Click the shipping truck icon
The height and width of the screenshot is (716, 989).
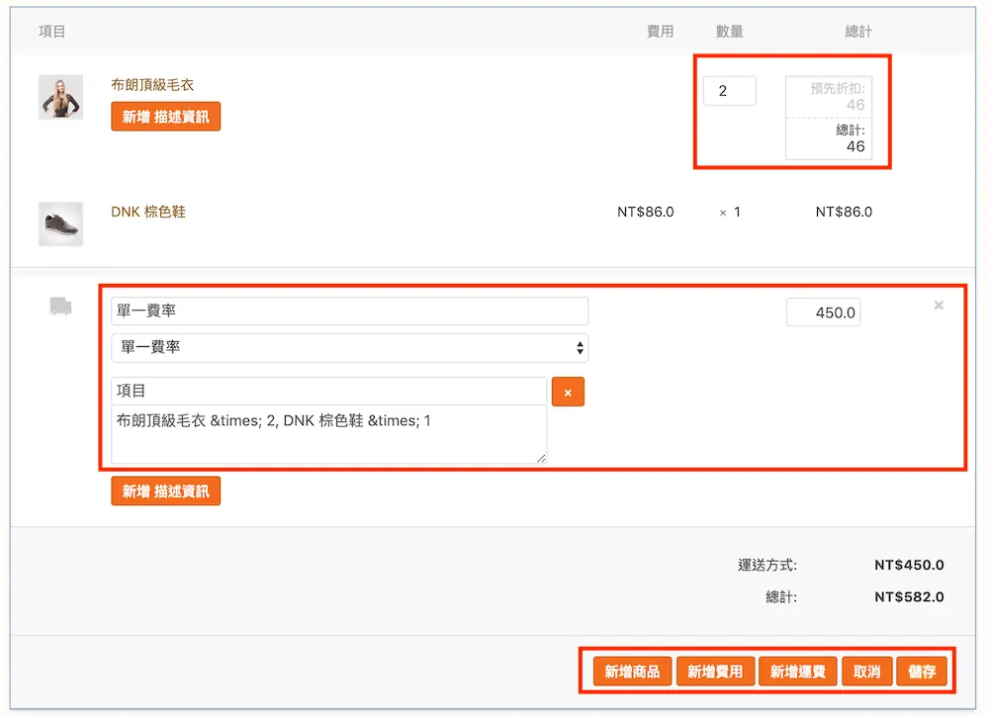60,307
